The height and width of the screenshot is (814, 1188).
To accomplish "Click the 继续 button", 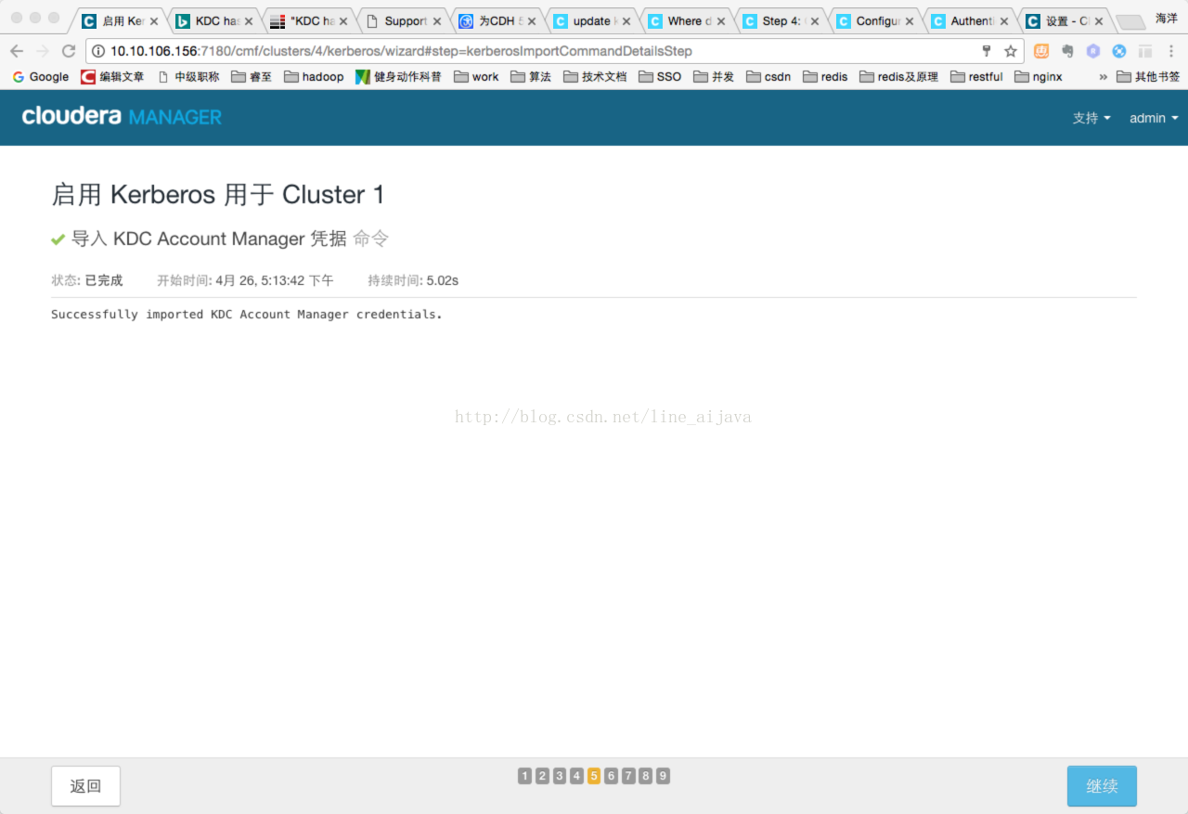I will click(x=1102, y=786).
